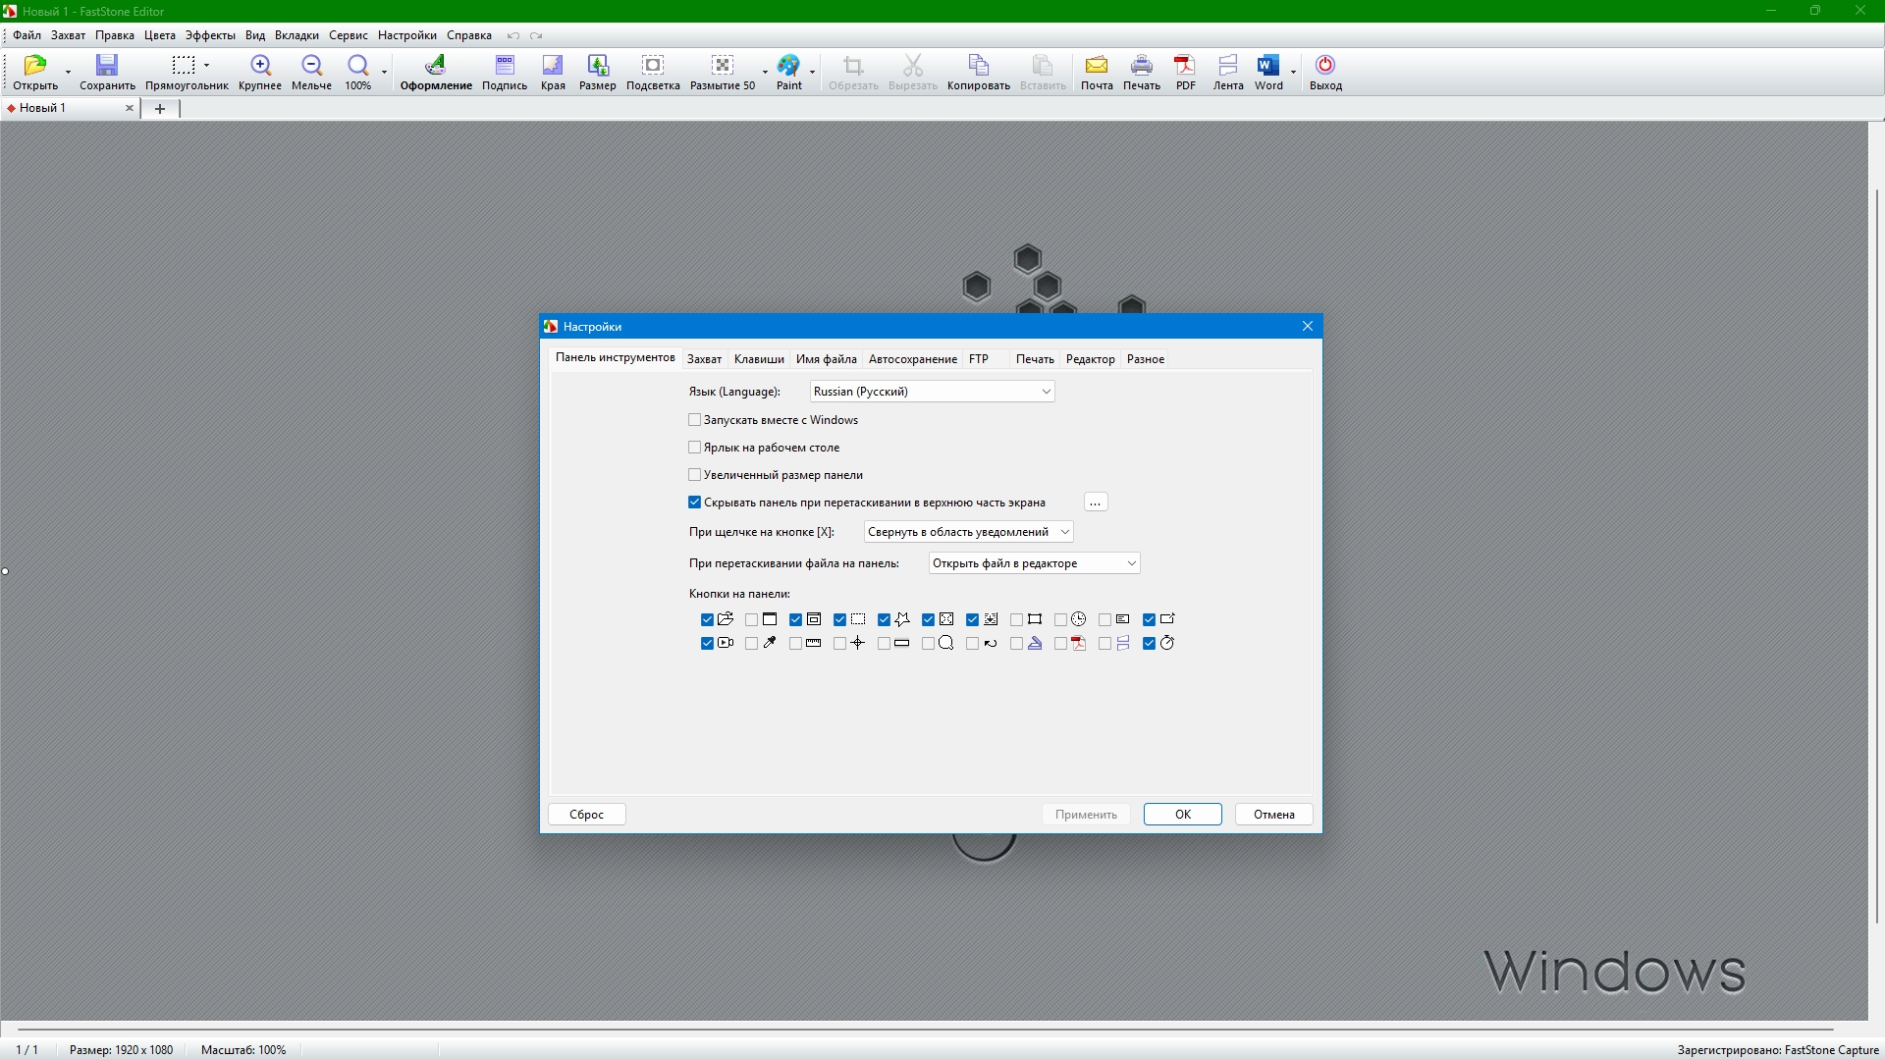This screenshot has height=1060, width=1885.
Task: Enable "Запускать вместе с Windows" checkbox
Action: tap(695, 420)
